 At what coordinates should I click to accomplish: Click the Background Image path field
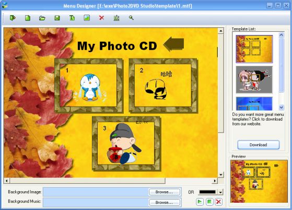click(96, 192)
